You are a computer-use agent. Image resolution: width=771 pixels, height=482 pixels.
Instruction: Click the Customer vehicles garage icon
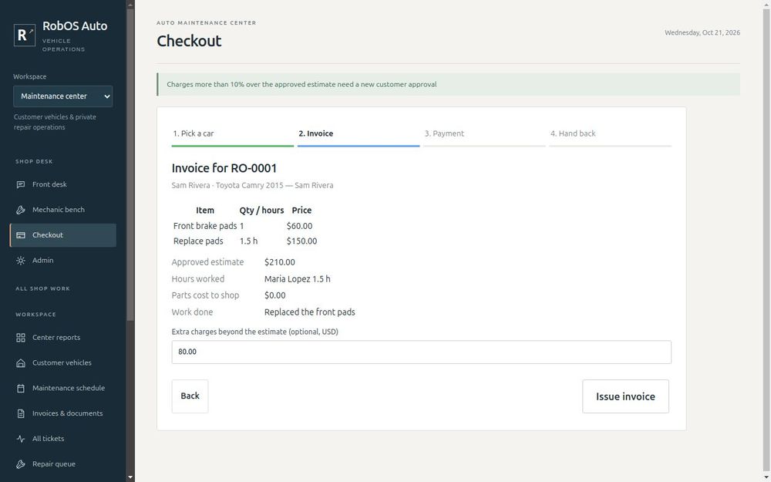click(x=21, y=363)
